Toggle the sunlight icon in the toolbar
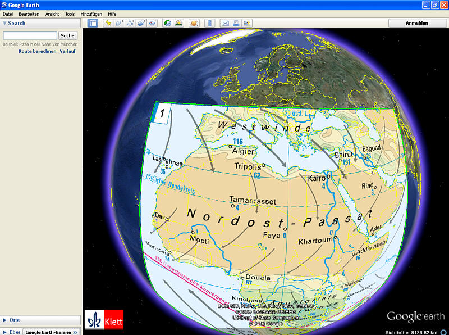Screen dimensions: 449x335 [x=178, y=23]
